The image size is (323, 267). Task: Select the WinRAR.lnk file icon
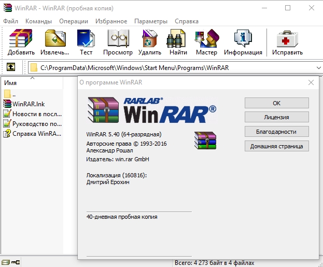[7, 104]
